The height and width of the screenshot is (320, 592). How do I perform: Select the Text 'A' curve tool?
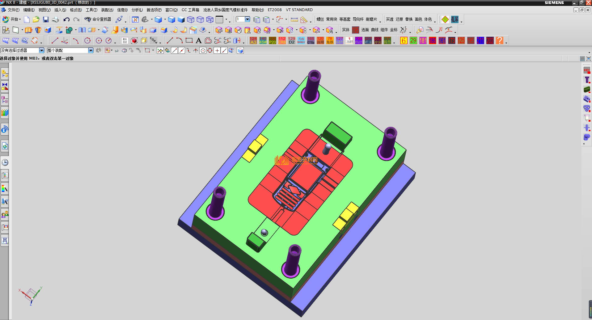coord(198,40)
